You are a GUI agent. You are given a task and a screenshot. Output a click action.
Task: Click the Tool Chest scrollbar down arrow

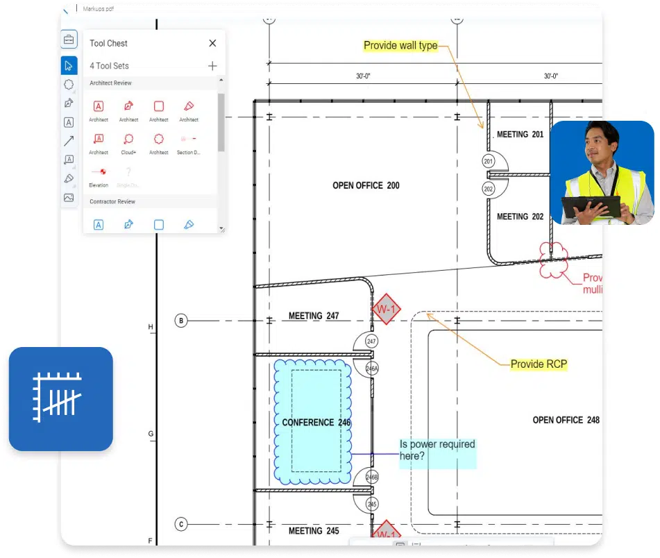[221, 228]
